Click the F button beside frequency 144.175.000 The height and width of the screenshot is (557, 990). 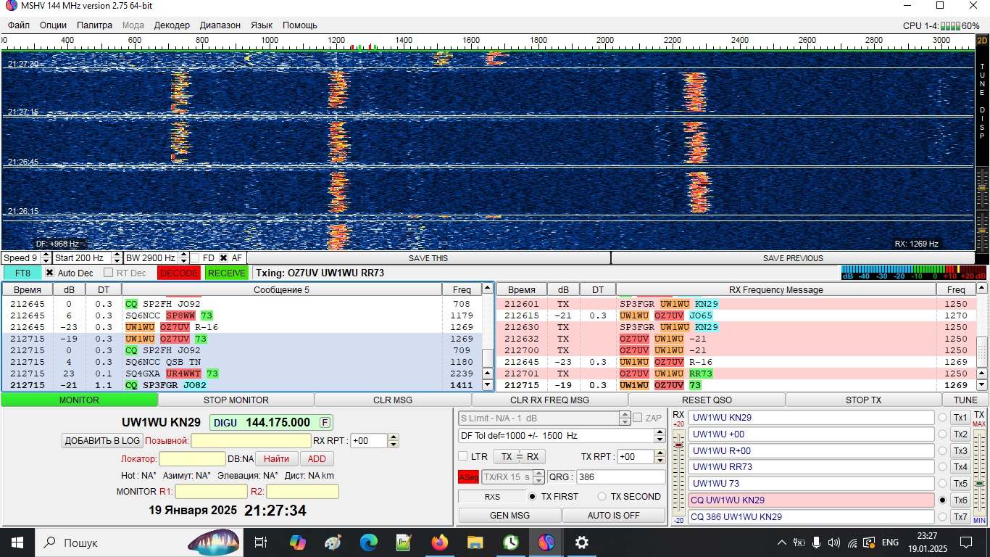pyautogui.click(x=325, y=422)
